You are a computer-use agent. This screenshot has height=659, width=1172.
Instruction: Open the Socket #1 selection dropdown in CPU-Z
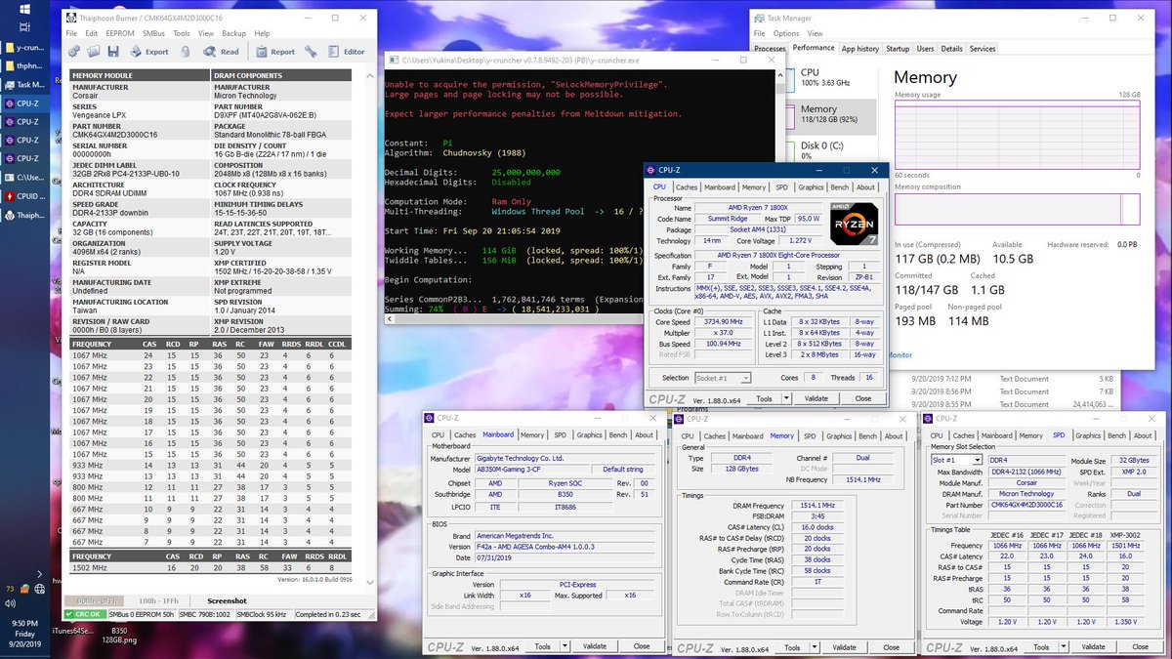point(723,378)
